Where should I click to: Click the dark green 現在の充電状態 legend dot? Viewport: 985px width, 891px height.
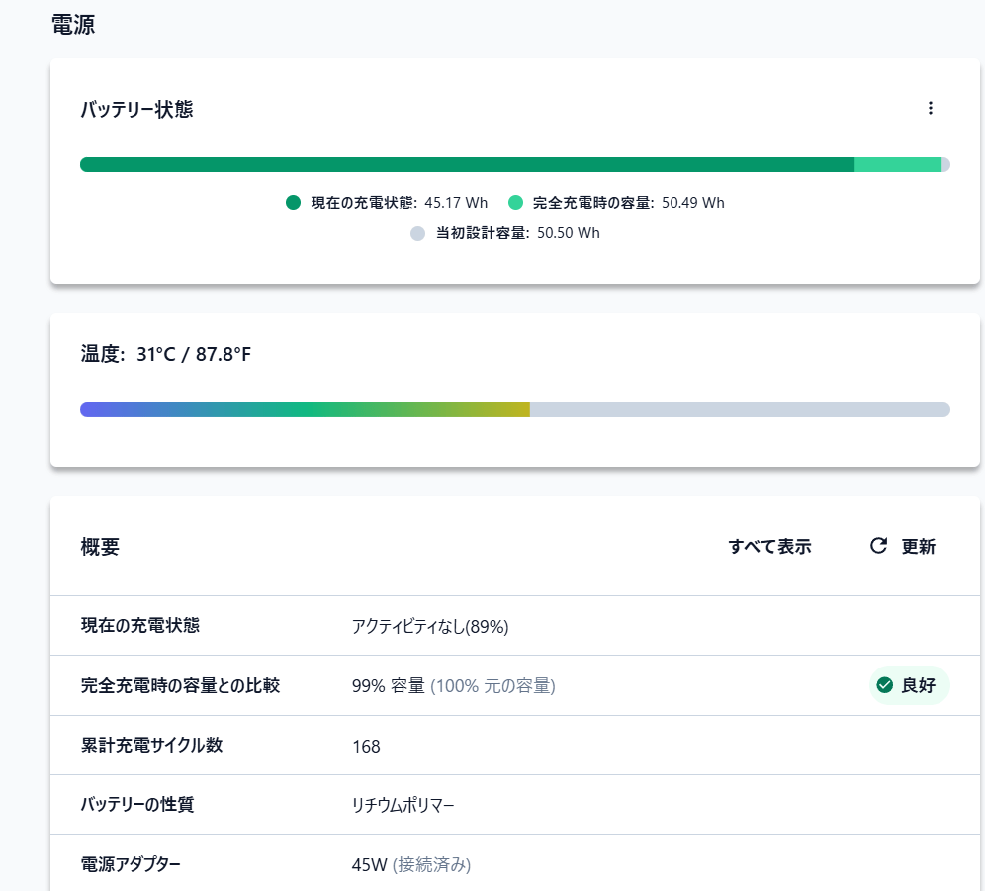pos(293,203)
